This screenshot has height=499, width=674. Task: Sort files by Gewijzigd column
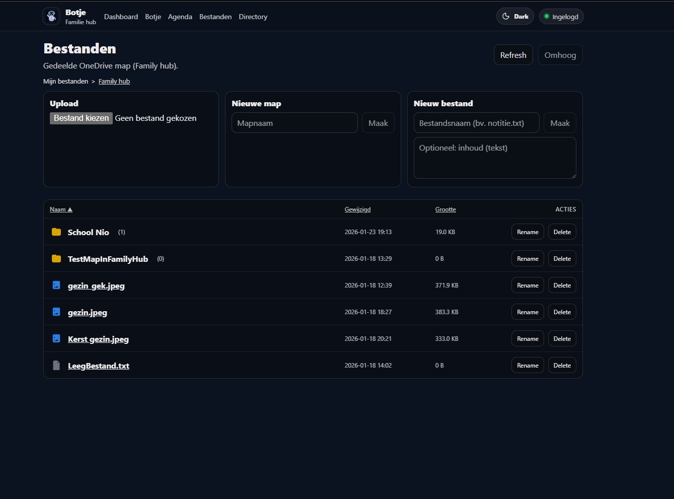(357, 209)
